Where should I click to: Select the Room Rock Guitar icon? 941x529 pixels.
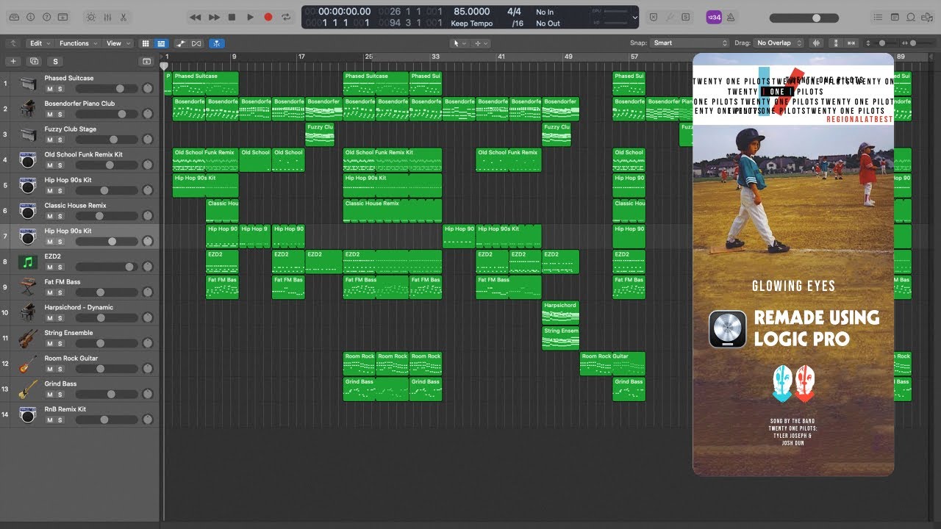click(28, 364)
